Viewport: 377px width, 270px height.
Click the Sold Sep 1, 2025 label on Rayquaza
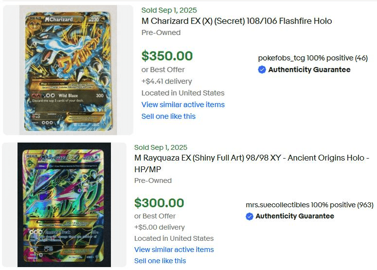(161, 147)
